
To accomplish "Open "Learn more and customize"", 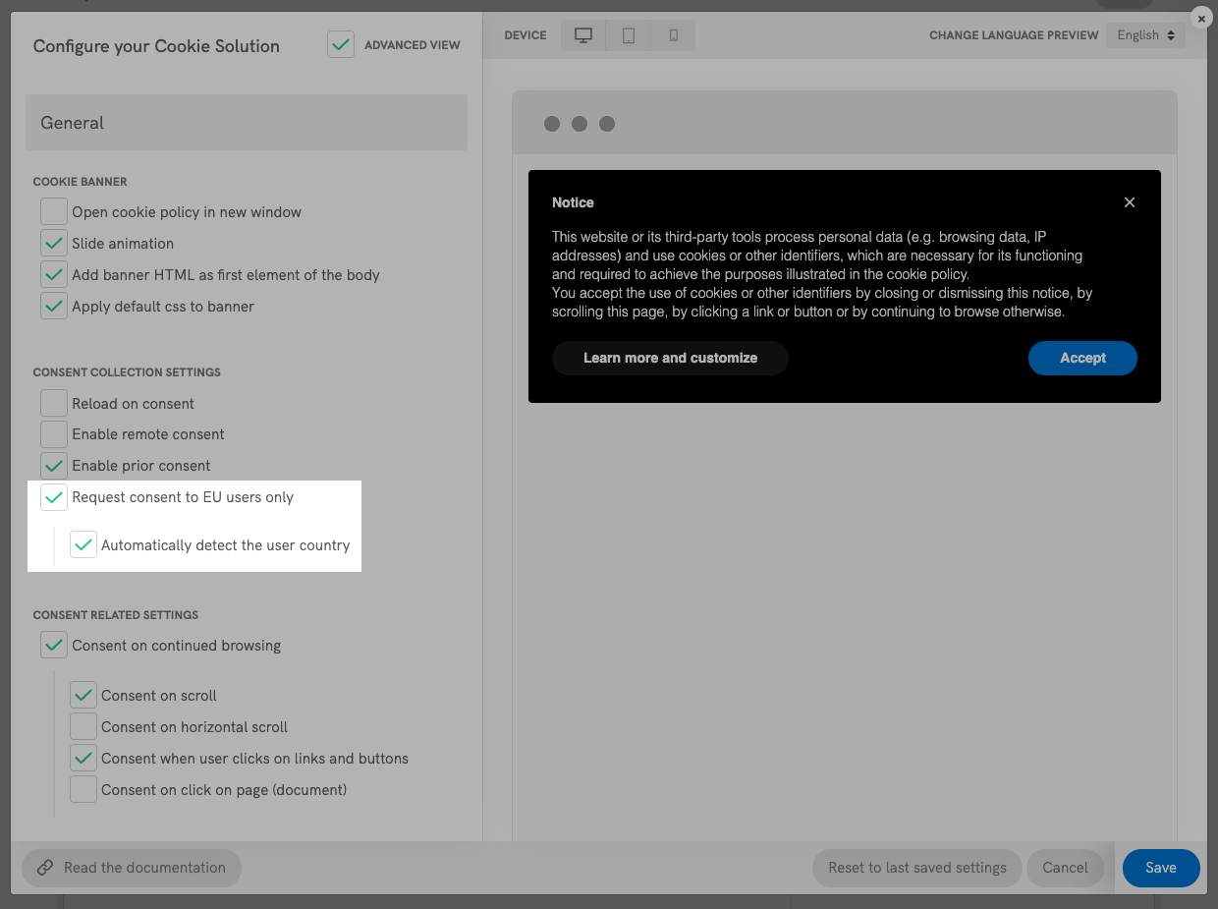I will (x=669, y=358).
